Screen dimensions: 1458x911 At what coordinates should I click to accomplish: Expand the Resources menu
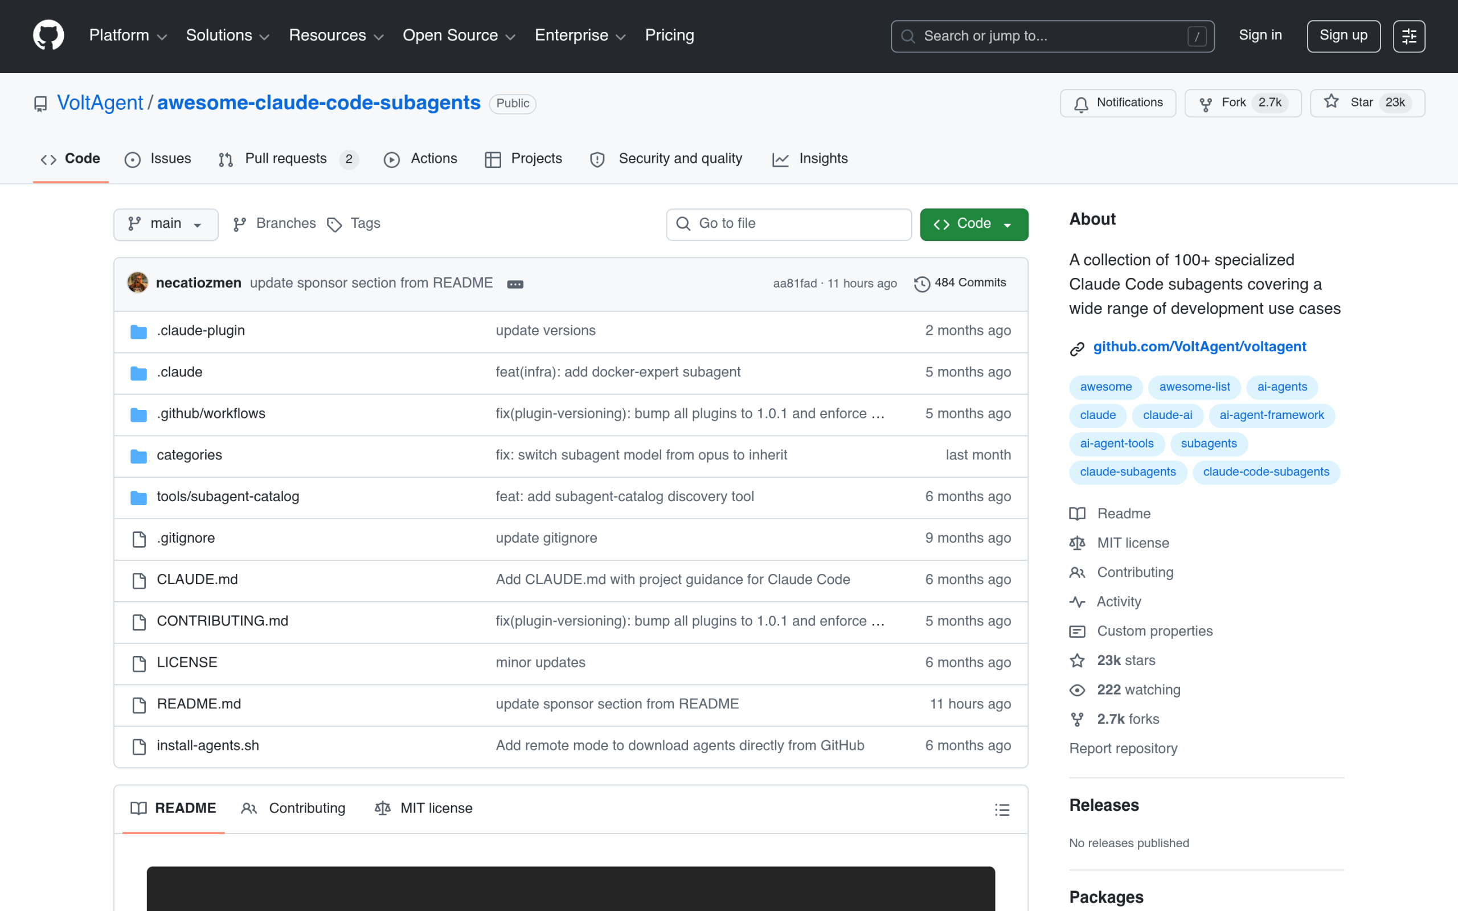coord(336,35)
